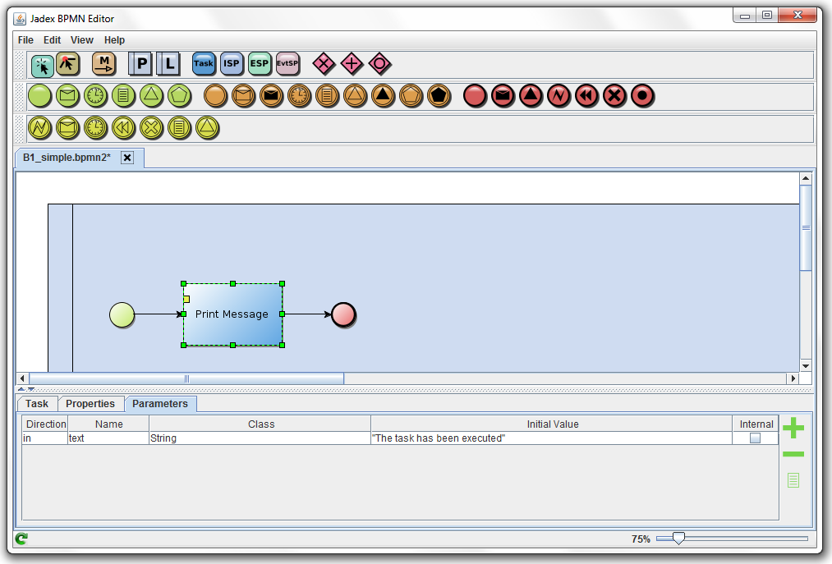Screen dimensions: 832x564
Task: Select the Task creation tool
Action: tap(203, 63)
